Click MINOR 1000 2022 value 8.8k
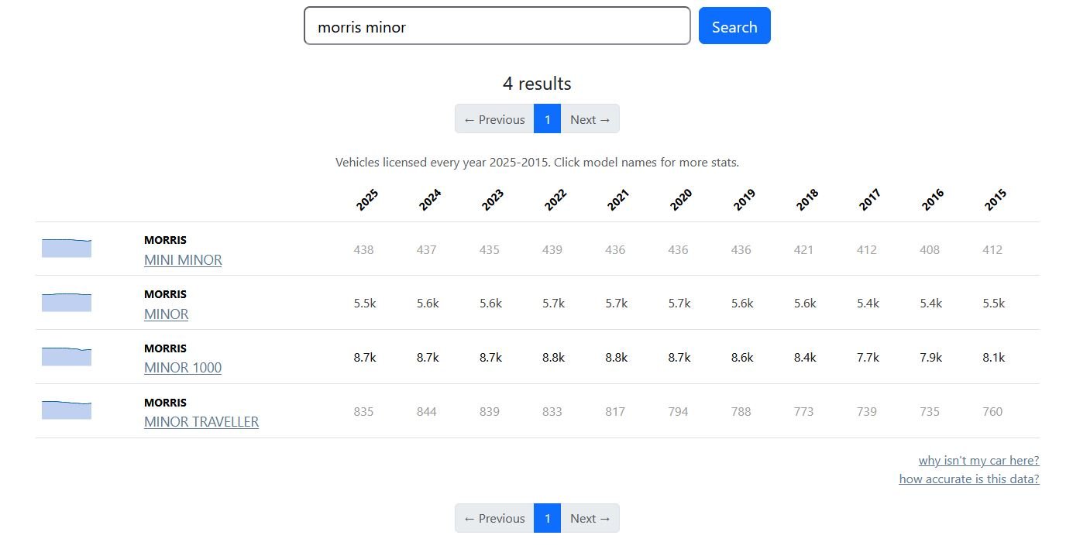This screenshot has width=1073, height=549. (554, 358)
